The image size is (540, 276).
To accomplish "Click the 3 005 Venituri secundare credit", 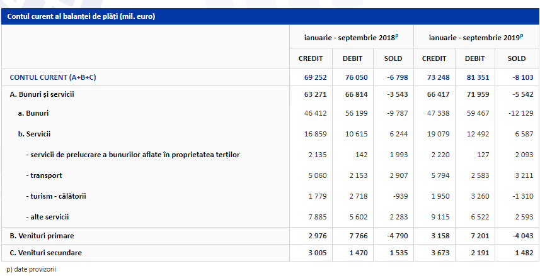I will pos(318,253).
